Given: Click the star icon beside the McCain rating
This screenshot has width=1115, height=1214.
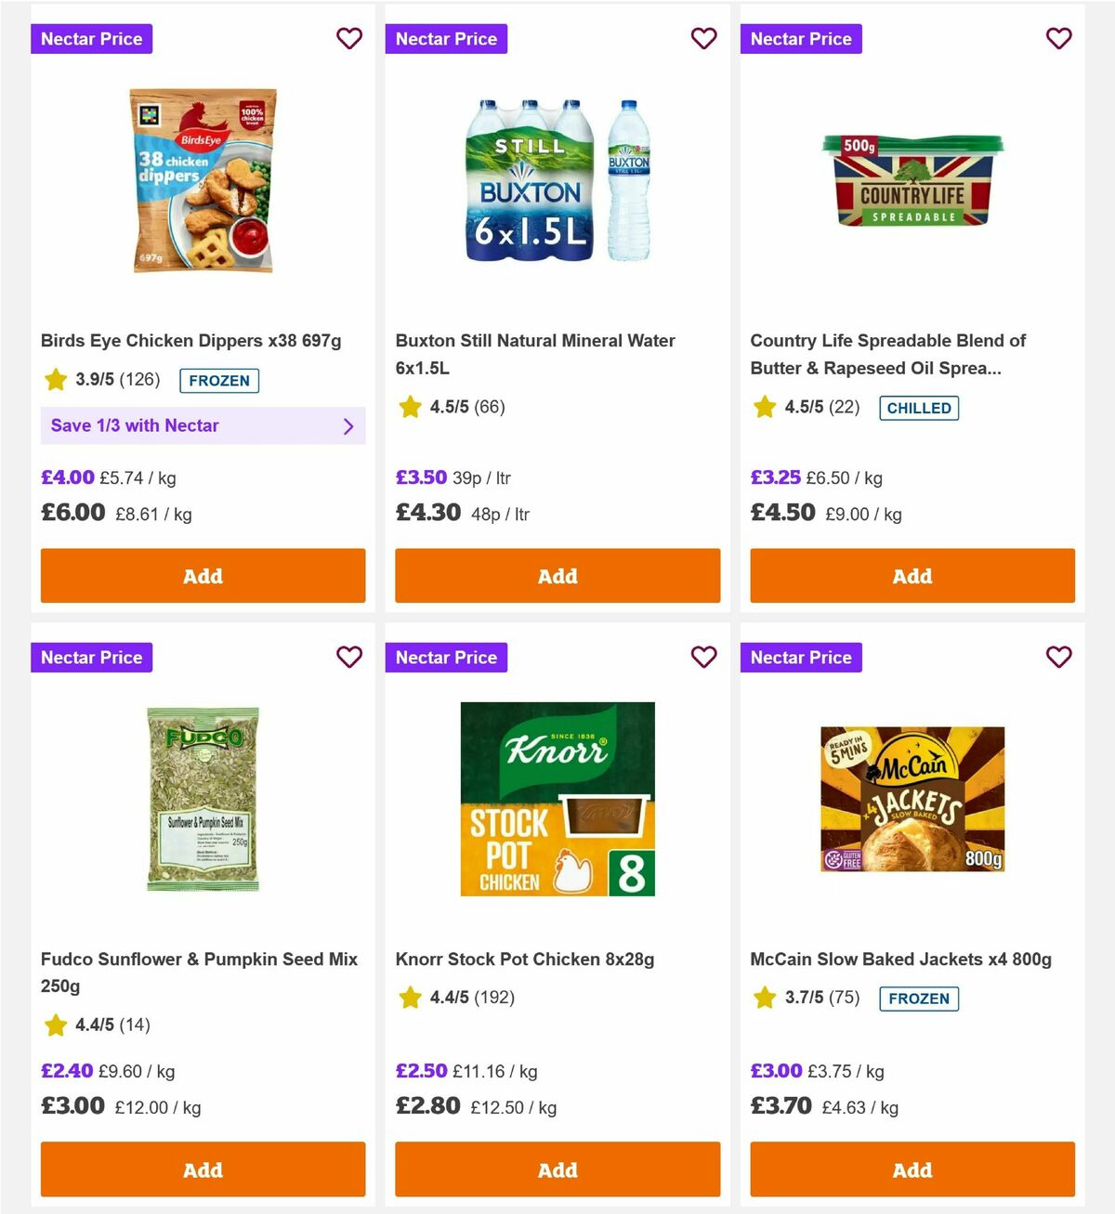Looking at the screenshot, I should tap(764, 998).
